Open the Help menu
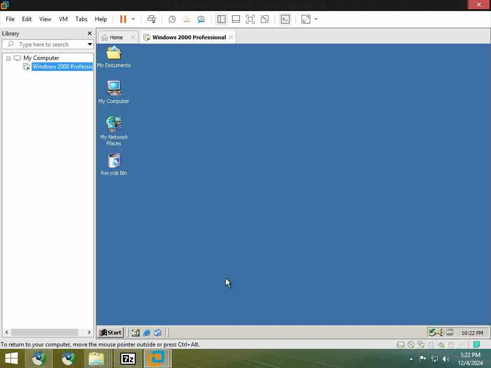This screenshot has width=491, height=368. click(101, 19)
